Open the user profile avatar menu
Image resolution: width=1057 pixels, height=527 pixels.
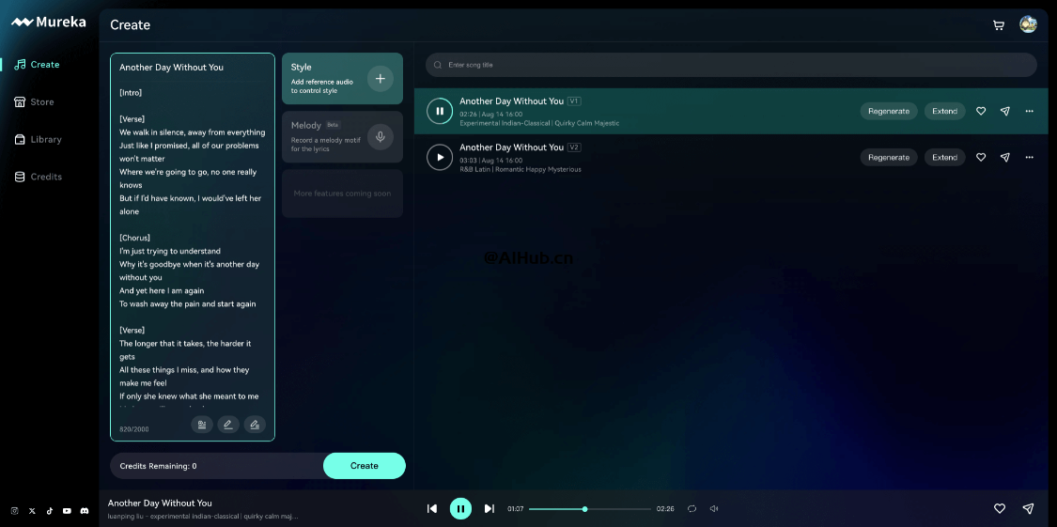[x=1028, y=25]
